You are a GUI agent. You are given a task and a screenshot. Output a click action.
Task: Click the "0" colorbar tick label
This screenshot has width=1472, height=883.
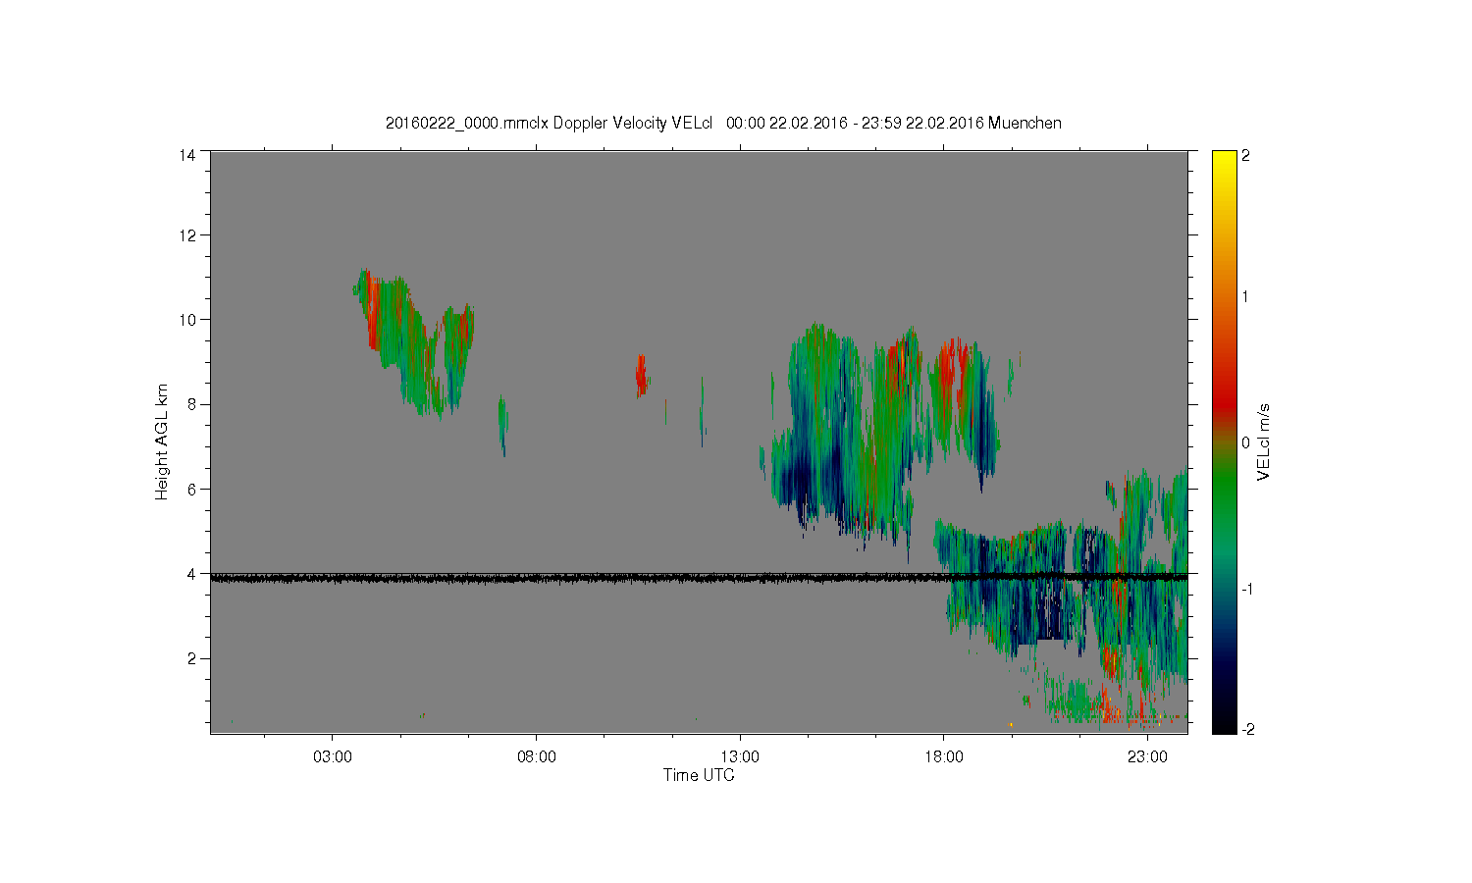1246,442
